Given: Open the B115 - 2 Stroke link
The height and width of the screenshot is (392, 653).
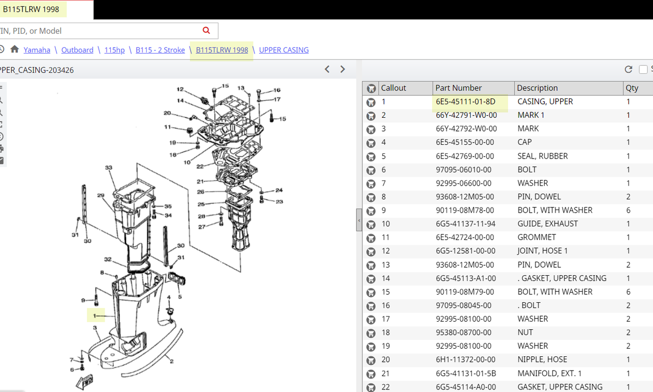Looking at the screenshot, I should tap(160, 50).
